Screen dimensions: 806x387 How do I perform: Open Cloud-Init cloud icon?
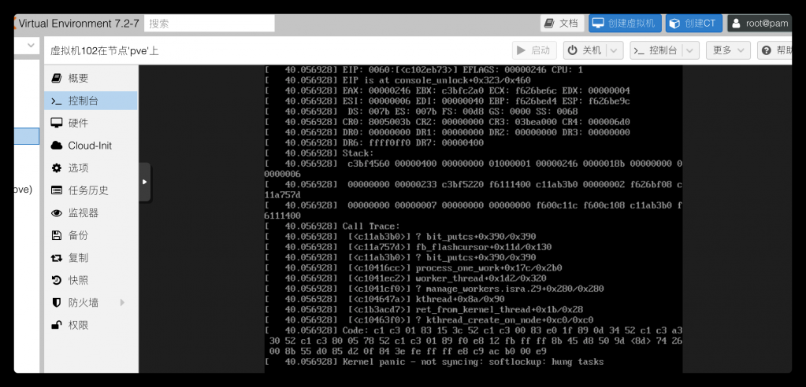click(56, 146)
